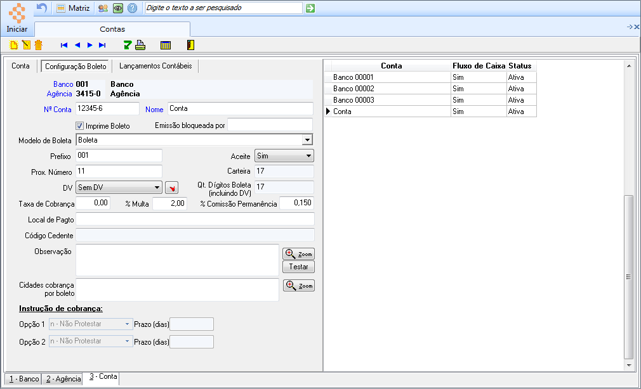Click the Código Cedente field
Viewport: 641px width, 389px height.
point(195,235)
